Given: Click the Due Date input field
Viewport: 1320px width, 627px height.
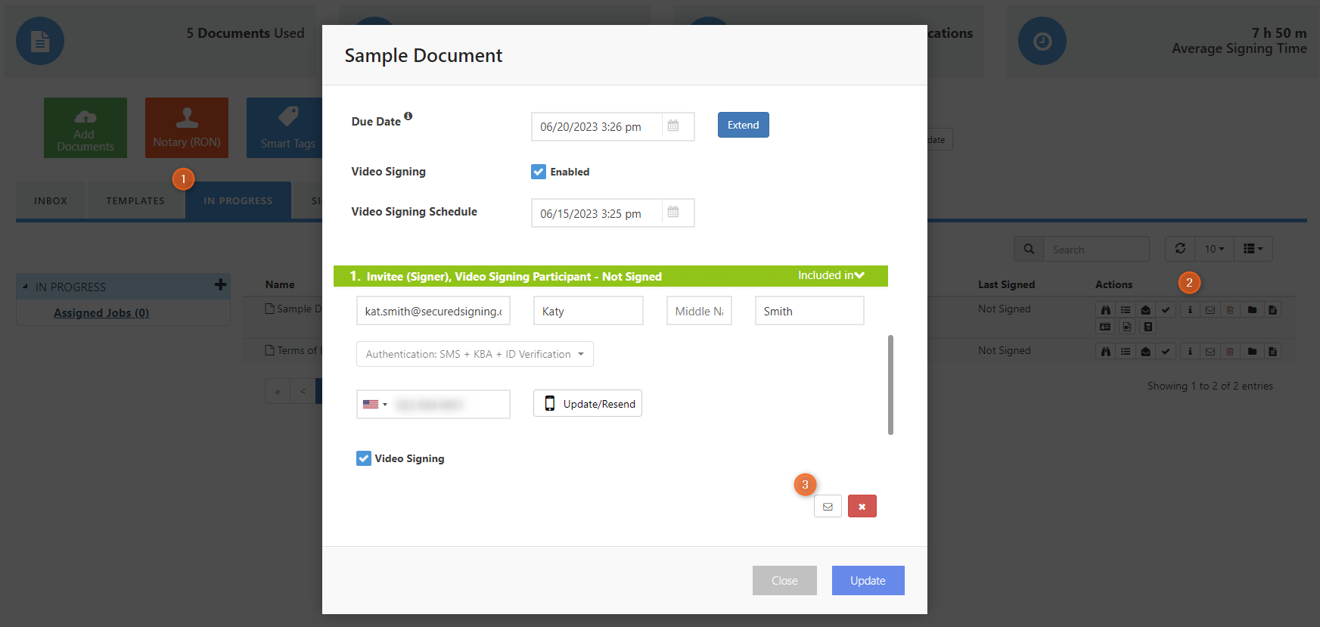Looking at the screenshot, I should [597, 126].
